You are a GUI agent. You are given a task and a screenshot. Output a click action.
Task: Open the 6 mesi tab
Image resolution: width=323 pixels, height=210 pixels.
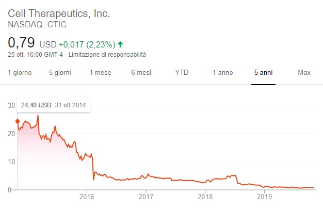coord(140,73)
